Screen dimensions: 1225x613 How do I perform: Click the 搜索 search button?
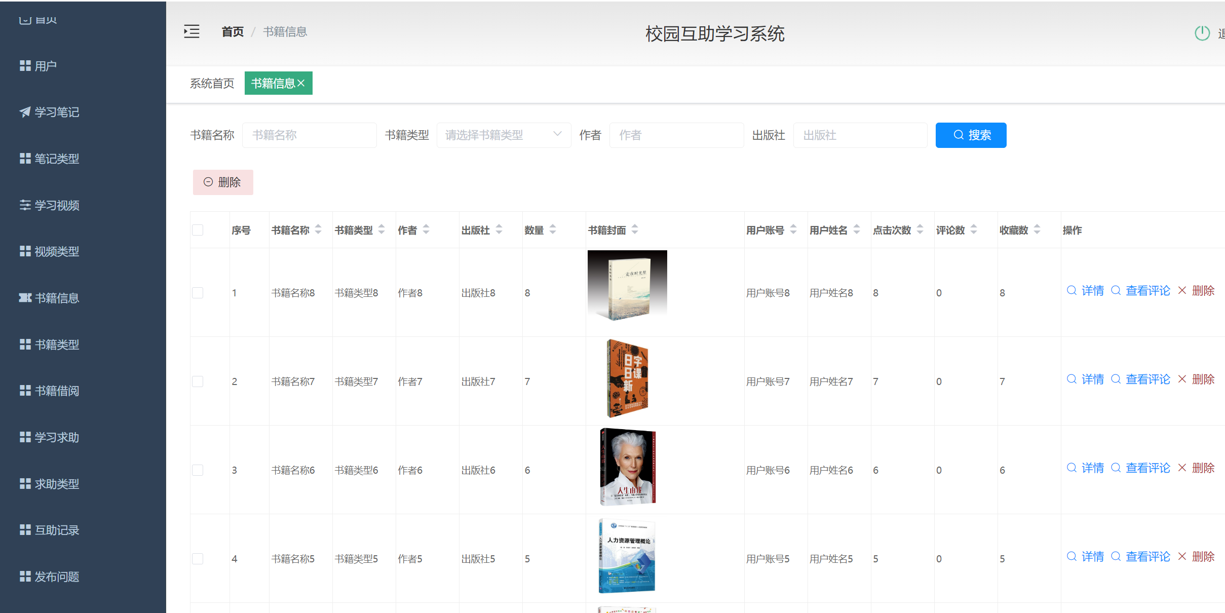click(x=971, y=135)
